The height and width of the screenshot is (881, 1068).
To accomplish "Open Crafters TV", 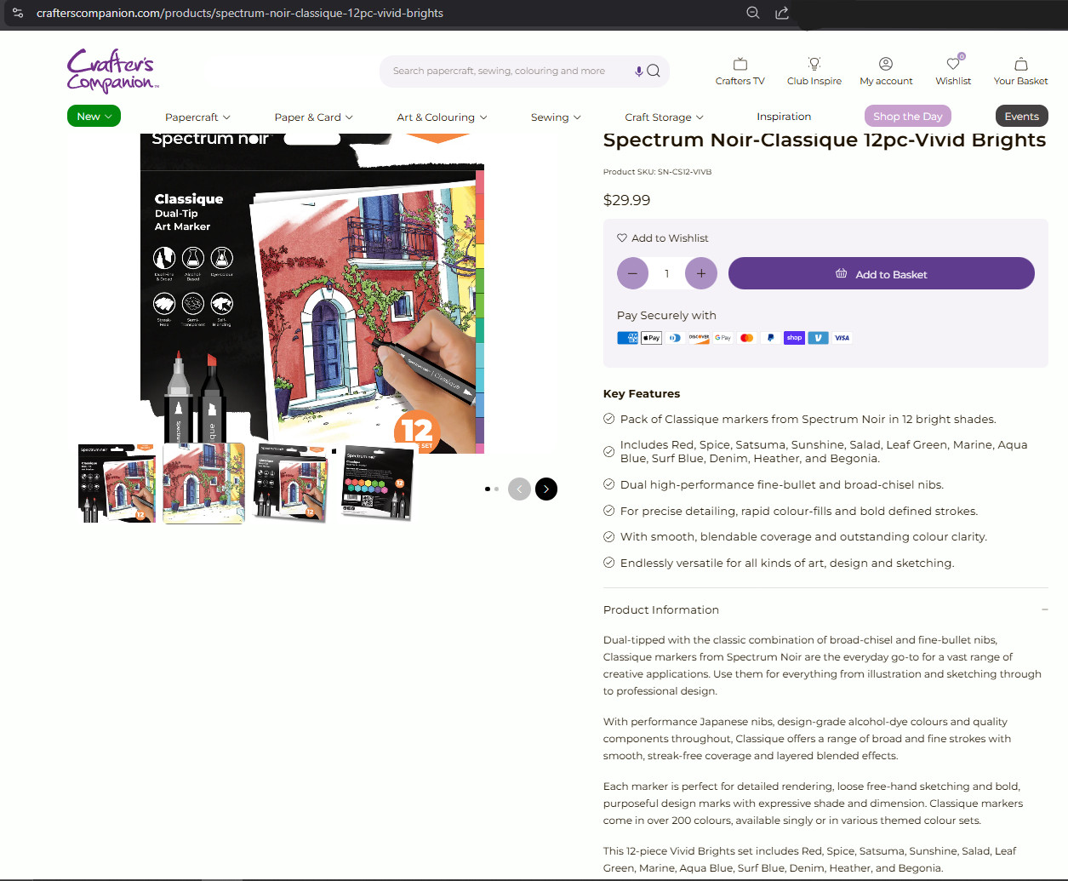I will pyautogui.click(x=740, y=72).
